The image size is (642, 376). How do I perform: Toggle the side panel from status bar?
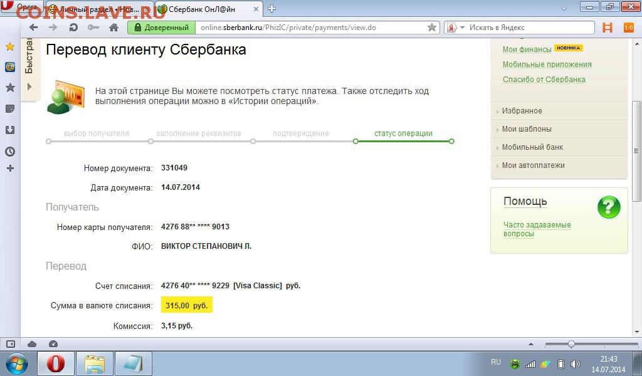(10, 344)
